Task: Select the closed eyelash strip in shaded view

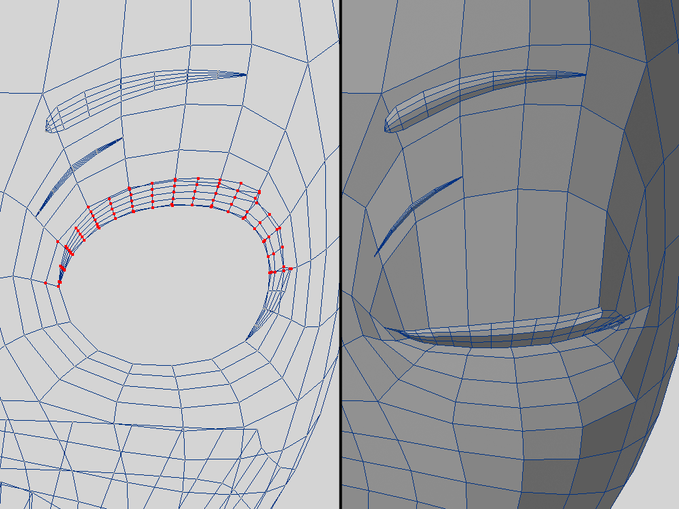Action: coord(509,331)
